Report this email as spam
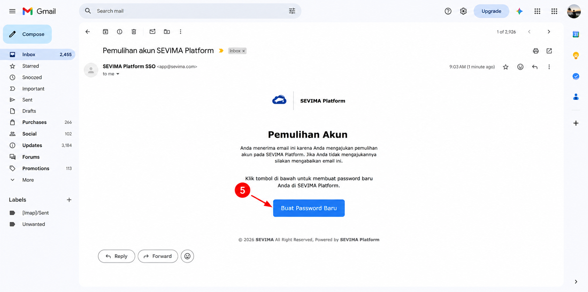The width and height of the screenshot is (588, 292). pos(120,32)
